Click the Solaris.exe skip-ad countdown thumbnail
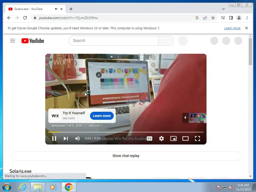 pyautogui.click(x=194, y=118)
